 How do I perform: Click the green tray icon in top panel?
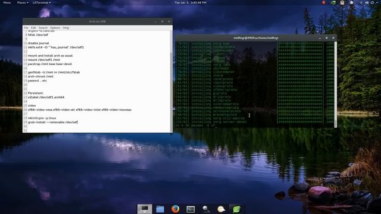click(x=333, y=2)
